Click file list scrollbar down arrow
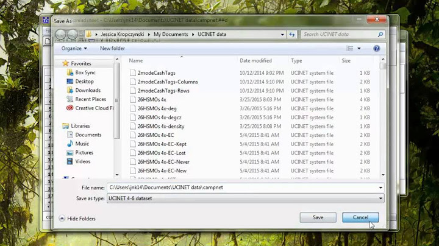439x246 pixels. (383, 175)
